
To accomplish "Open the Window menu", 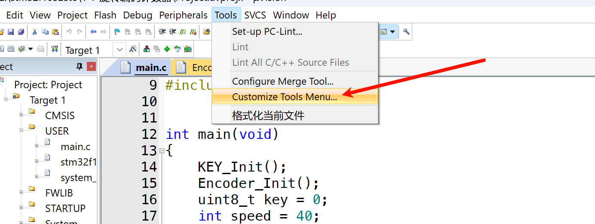I will [x=291, y=15].
